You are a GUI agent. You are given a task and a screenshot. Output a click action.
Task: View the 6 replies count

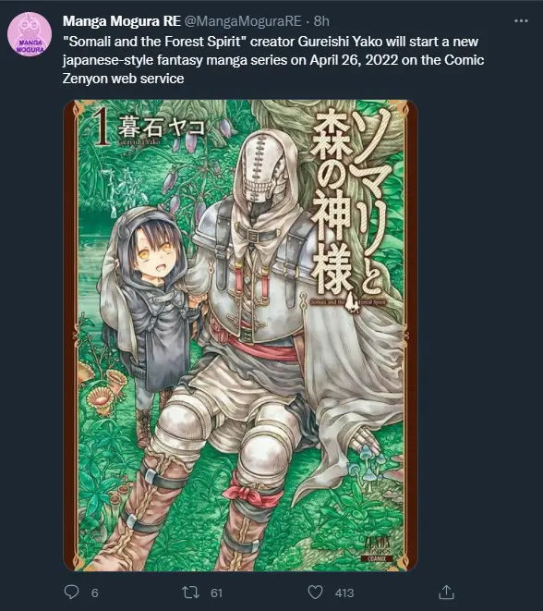pos(95,593)
